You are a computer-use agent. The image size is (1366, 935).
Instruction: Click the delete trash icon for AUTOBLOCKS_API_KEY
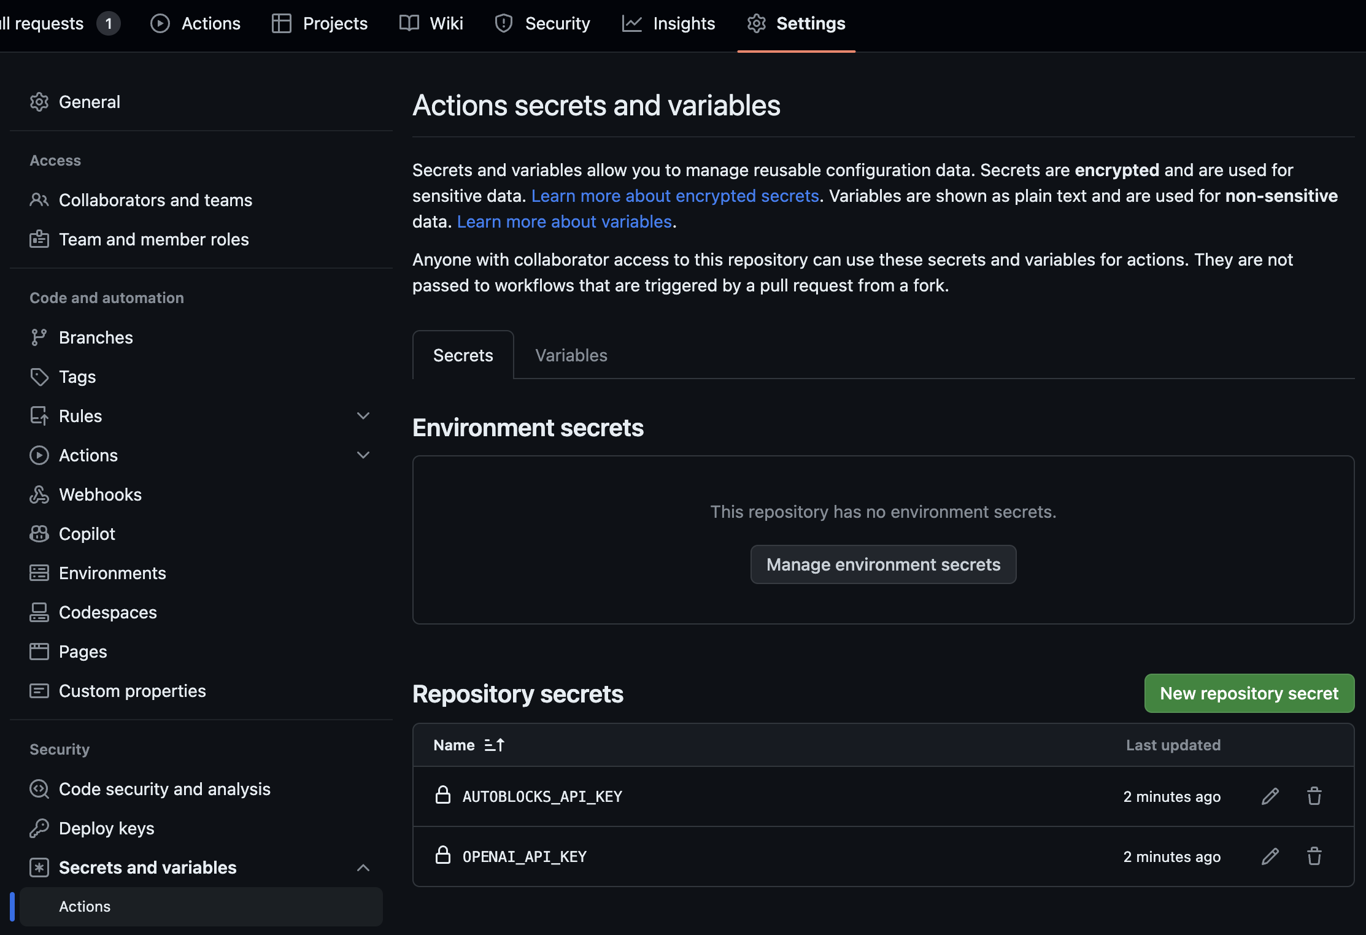[1314, 795]
